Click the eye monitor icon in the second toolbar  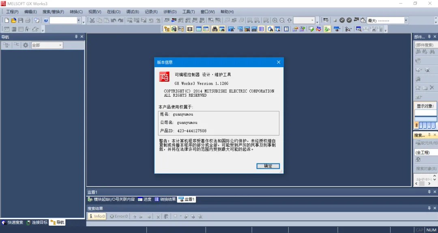coord(337,29)
